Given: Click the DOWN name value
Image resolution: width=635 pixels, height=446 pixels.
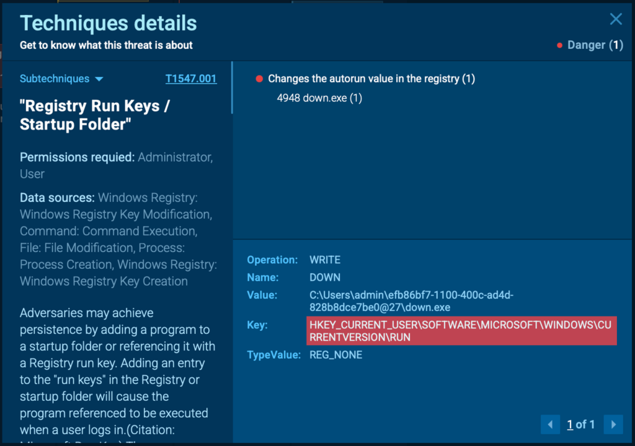Looking at the screenshot, I should [x=325, y=278].
